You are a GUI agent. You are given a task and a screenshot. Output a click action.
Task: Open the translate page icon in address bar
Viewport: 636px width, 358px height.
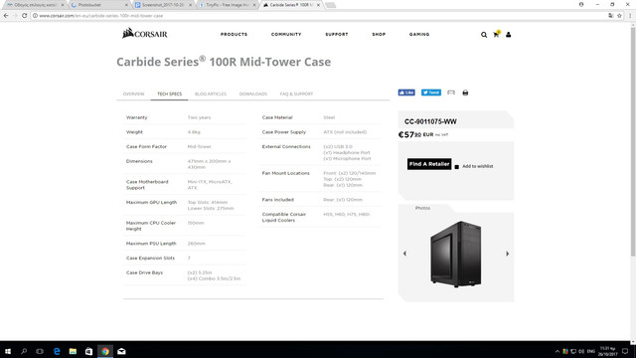point(611,16)
